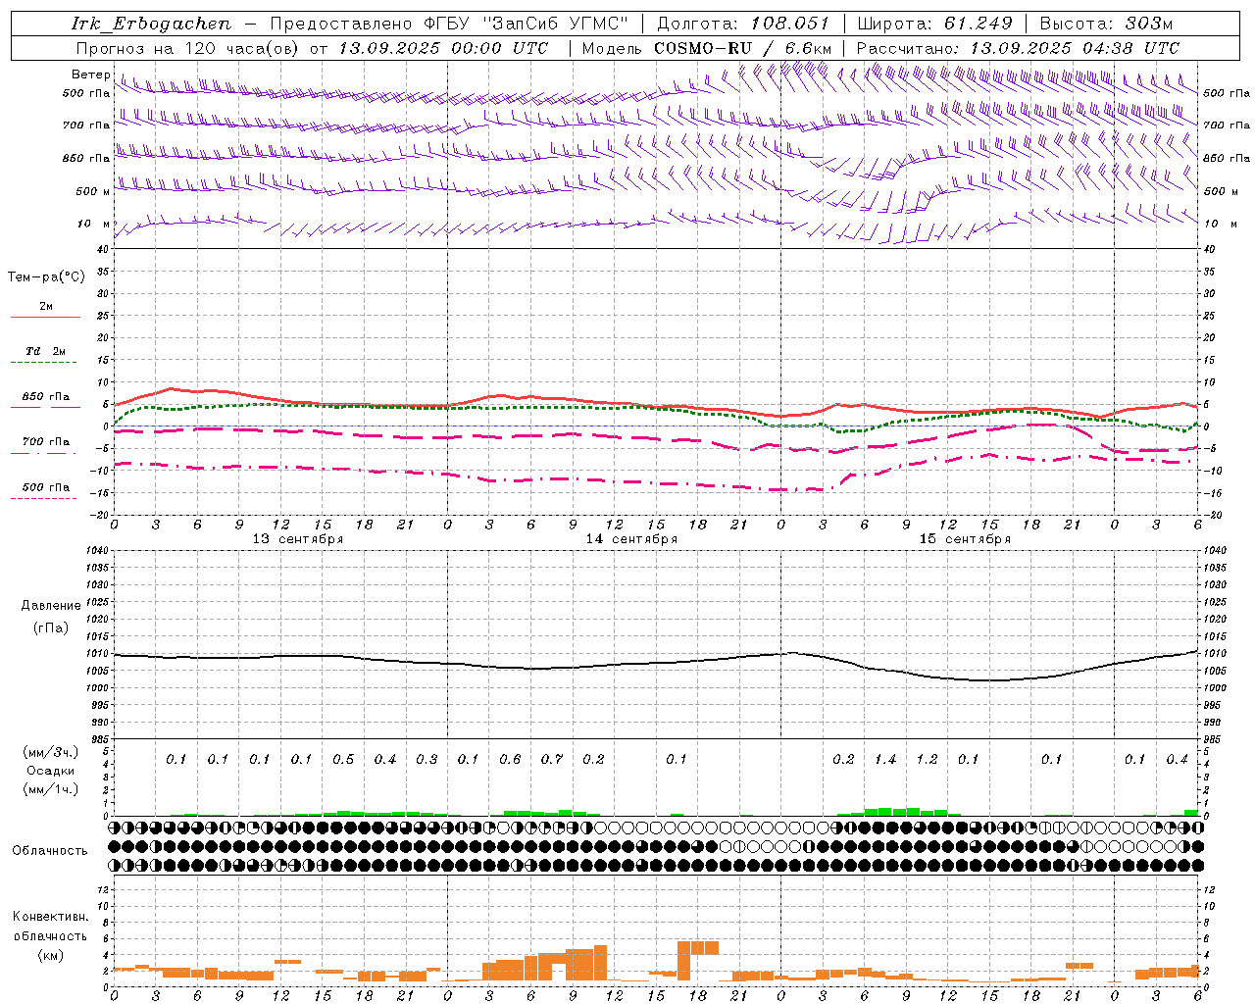This screenshot has height=1004, width=1255.
Task: Click the 'Ветер' wind panel label
Action: (x=90, y=75)
